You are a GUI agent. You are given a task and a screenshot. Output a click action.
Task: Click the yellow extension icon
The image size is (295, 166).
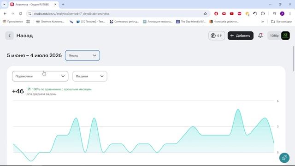pos(247,13)
